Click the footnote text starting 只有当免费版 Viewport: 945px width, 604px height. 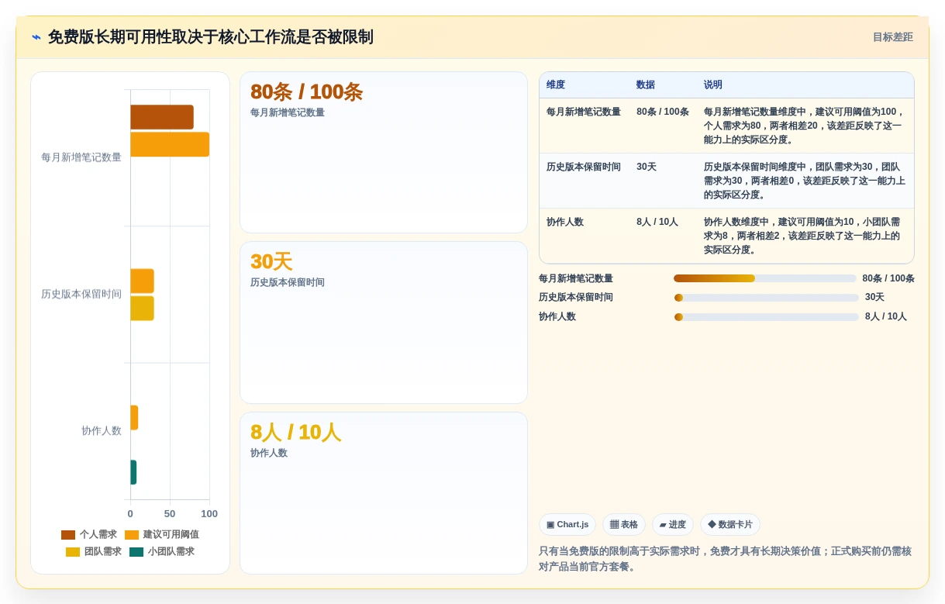pyautogui.click(x=725, y=559)
